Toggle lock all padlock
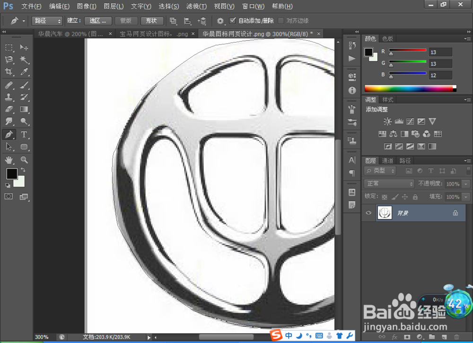473x343 pixels. click(415, 197)
